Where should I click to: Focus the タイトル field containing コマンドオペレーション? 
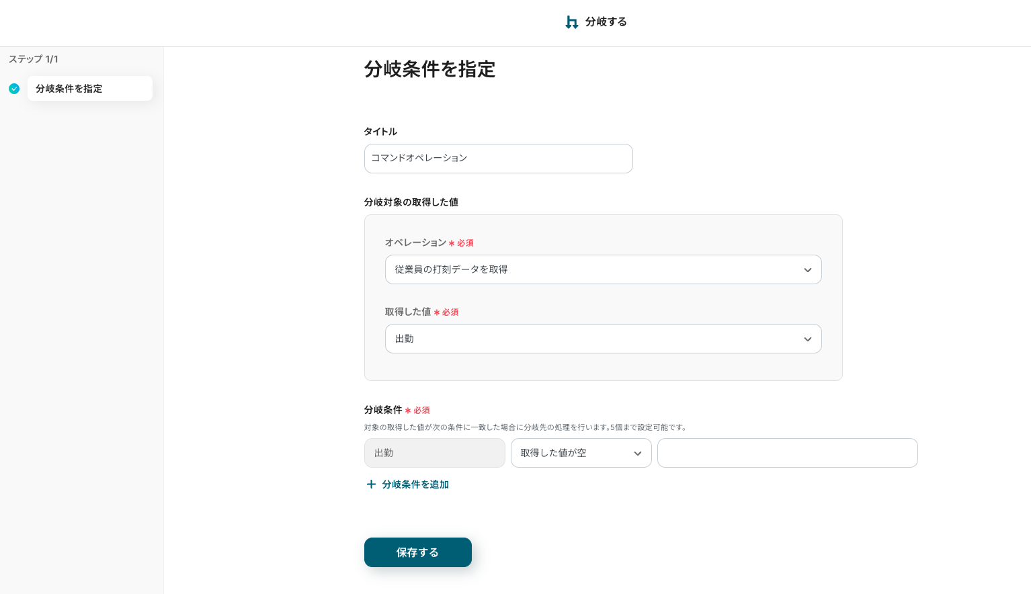click(498, 159)
